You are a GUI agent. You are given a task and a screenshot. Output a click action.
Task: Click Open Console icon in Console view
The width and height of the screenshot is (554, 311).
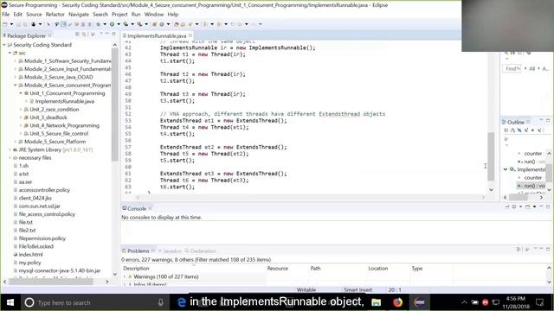pos(528,206)
